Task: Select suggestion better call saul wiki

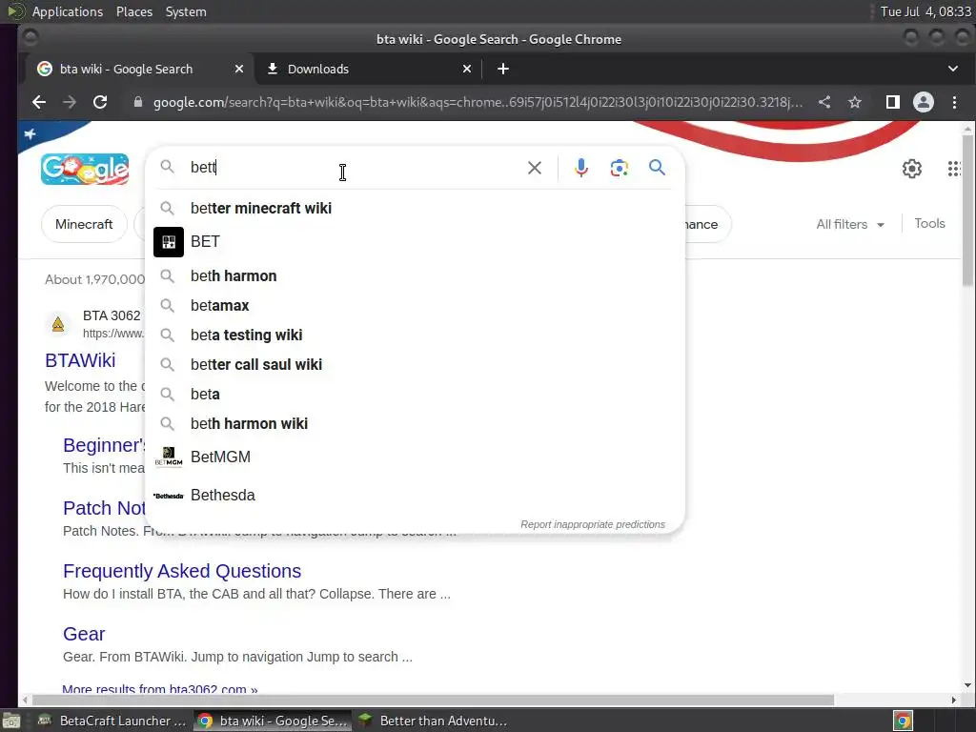Action: tap(415, 365)
